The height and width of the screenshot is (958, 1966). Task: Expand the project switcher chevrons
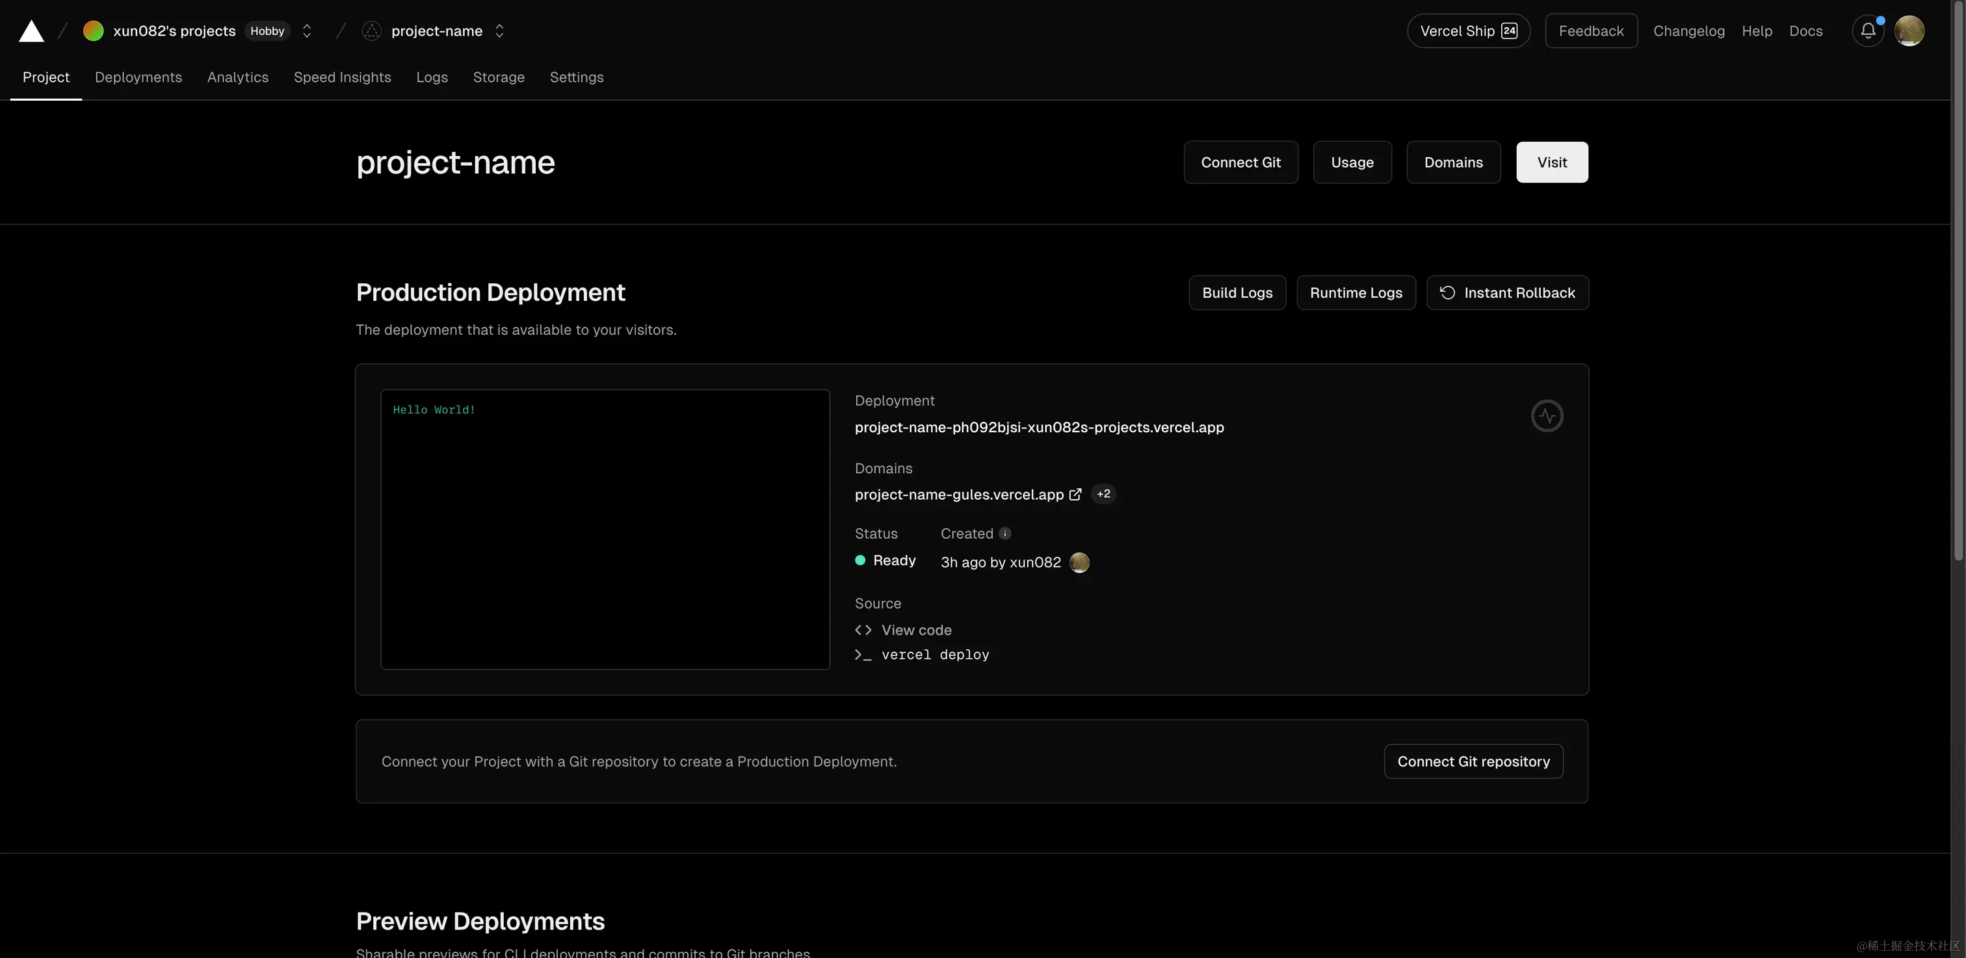coord(499,31)
